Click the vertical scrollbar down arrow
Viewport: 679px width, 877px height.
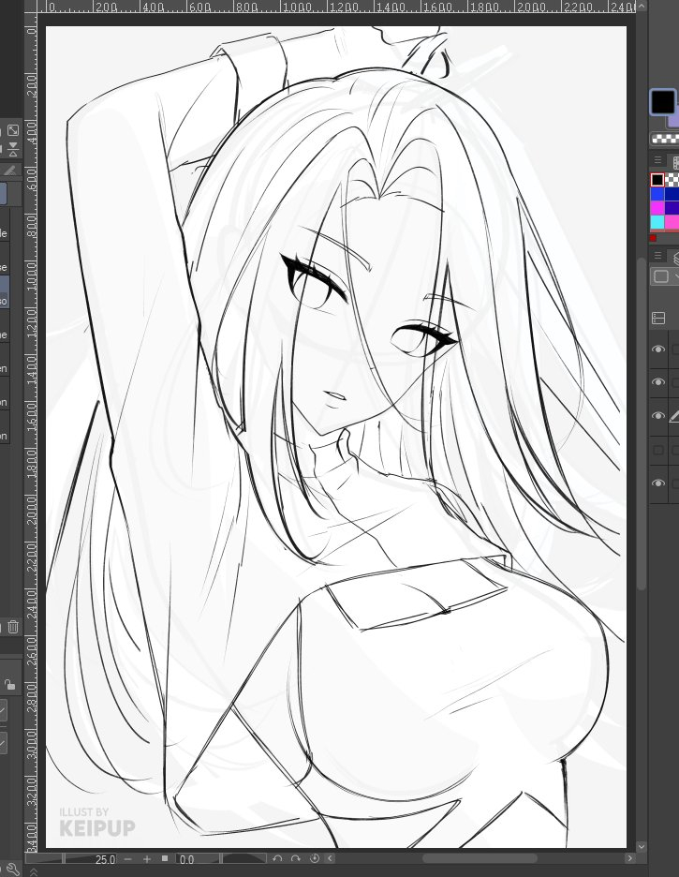click(641, 846)
